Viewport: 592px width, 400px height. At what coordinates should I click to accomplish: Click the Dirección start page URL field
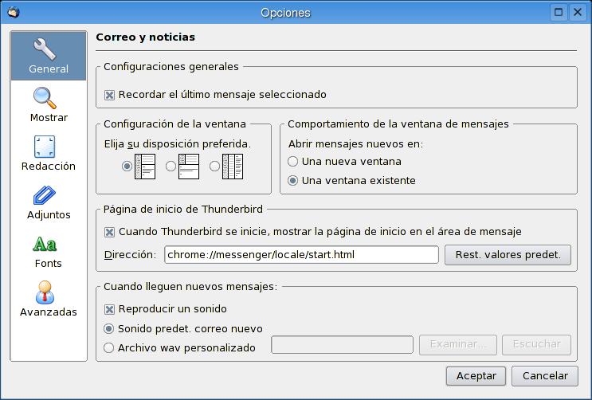pyautogui.click(x=301, y=254)
